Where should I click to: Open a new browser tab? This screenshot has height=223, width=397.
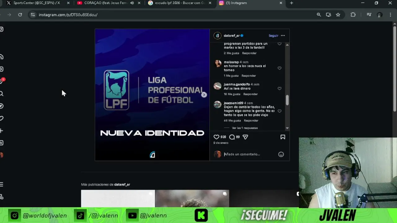[291, 3]
